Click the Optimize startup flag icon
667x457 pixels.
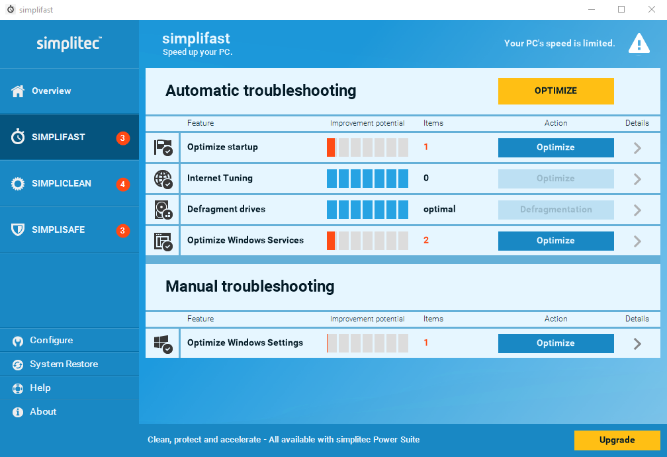[163, 147]
